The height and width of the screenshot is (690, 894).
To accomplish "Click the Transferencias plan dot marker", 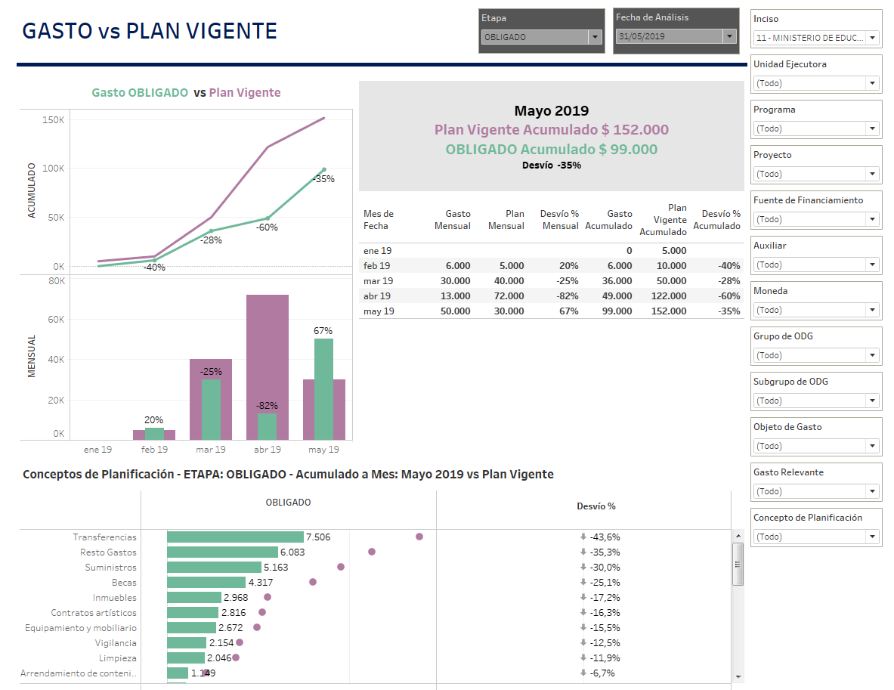I will [419, 537].
